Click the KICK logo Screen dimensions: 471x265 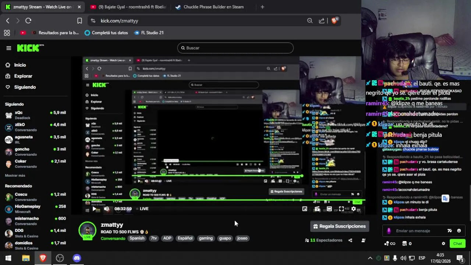pyautogui.click(x=30, y=48)
